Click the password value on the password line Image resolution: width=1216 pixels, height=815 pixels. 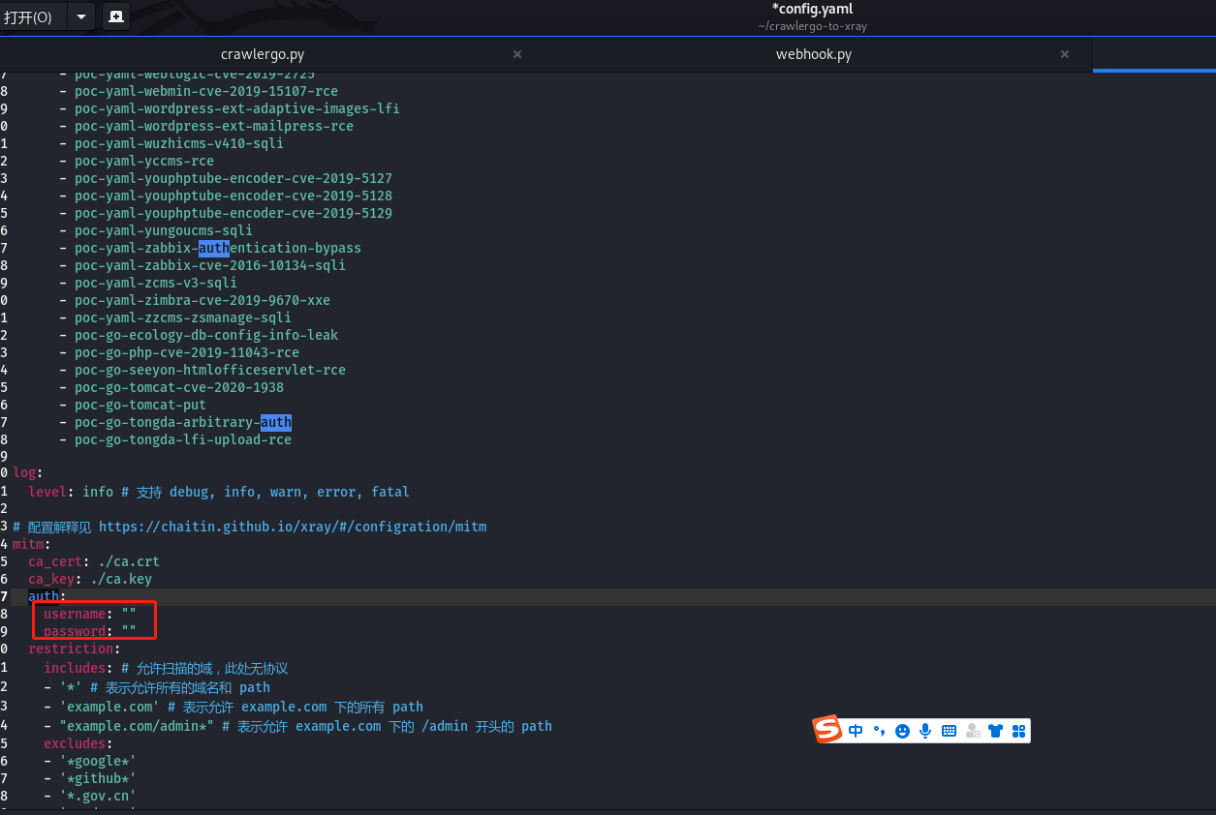(129, 631)
